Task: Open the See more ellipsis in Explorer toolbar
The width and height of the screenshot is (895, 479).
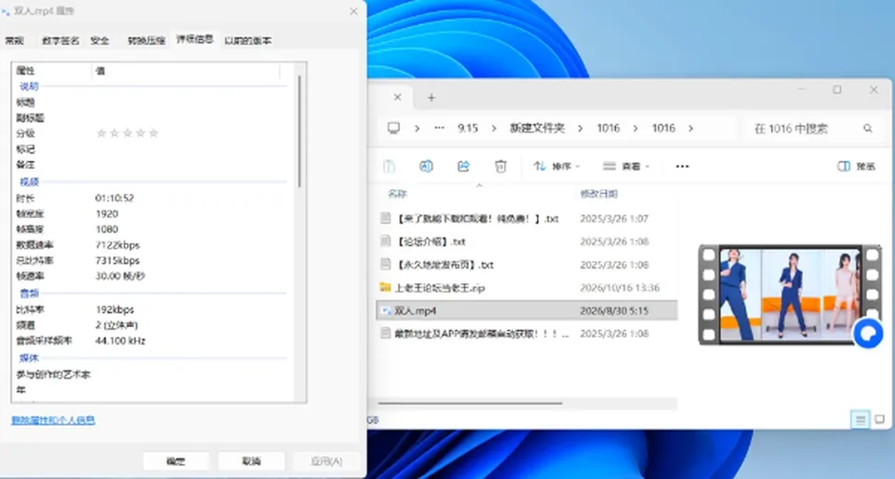Action: click(682, 167)
